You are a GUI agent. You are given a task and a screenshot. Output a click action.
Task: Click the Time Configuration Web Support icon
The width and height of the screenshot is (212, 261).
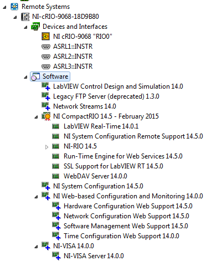click(56, 236)
